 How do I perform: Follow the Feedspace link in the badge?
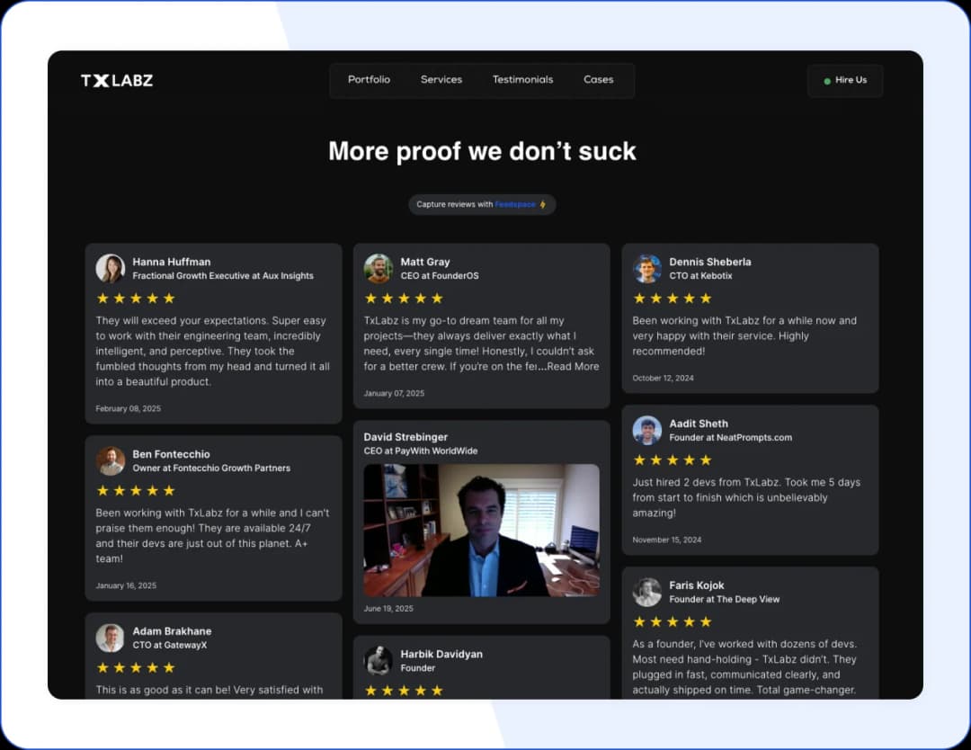click(515, 205)
